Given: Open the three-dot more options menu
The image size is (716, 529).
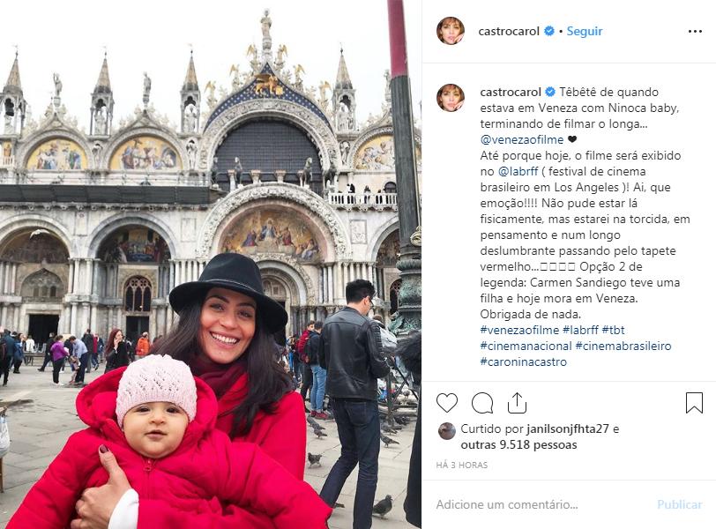Looking at the screenshot, I should pyautogui.click(x=695, y=31).
